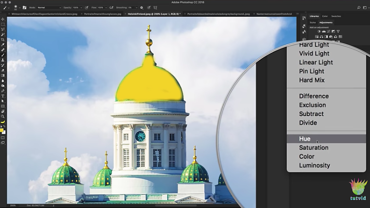Open smoothing options gear
This screenshot has width=370, height=208.
pos(142,8)
